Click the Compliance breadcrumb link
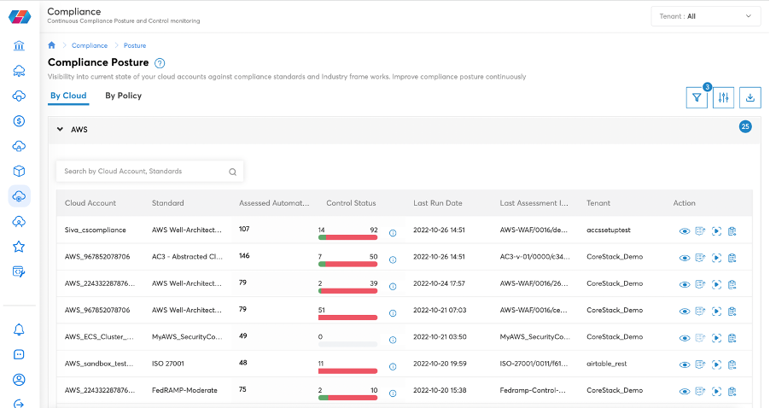Image resolution: width=770 pixels, height=408 pixels. [90, 45]
